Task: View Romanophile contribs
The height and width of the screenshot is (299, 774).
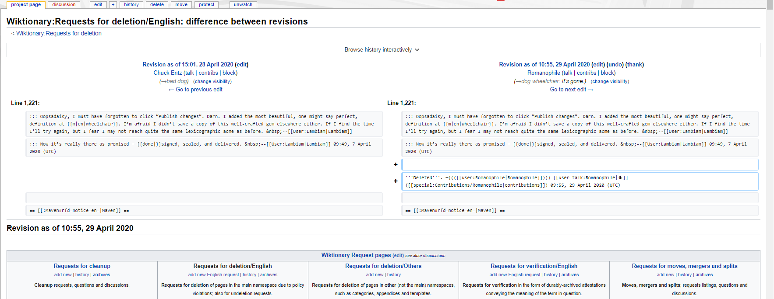Action: pyautogui.click(x=587, y=73)
